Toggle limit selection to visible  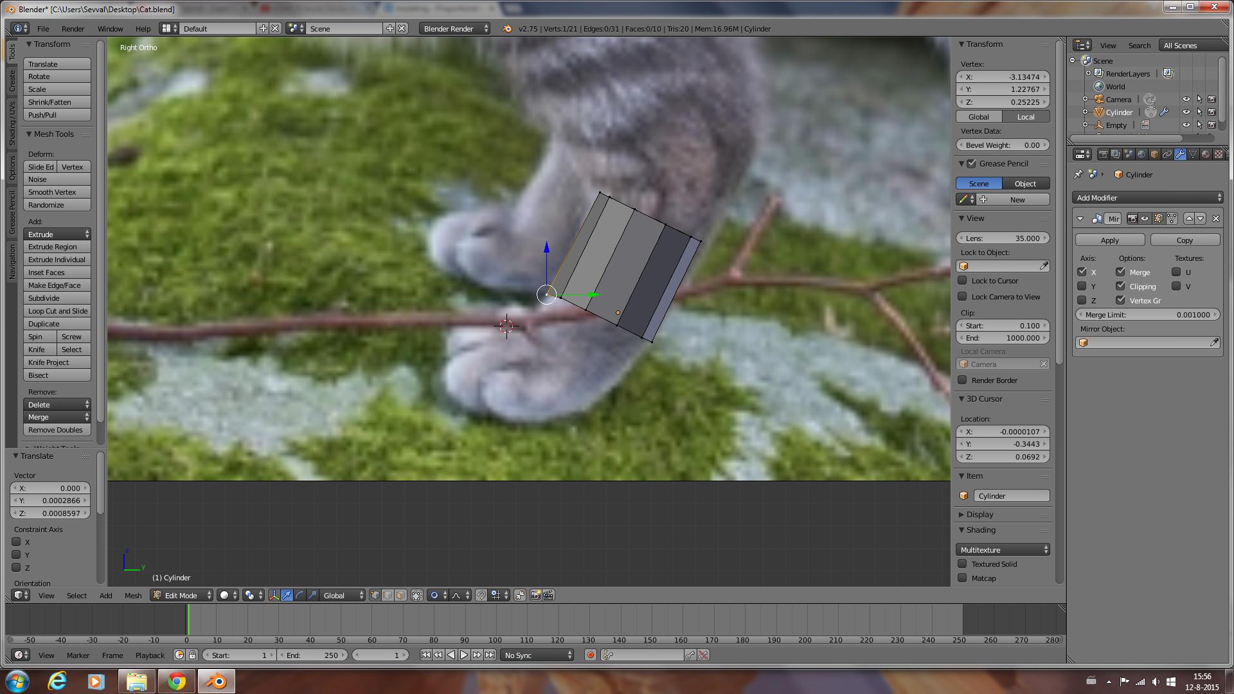pos(417,595)
